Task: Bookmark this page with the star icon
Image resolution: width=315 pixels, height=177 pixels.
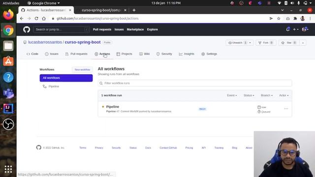Action: point(279,19)
